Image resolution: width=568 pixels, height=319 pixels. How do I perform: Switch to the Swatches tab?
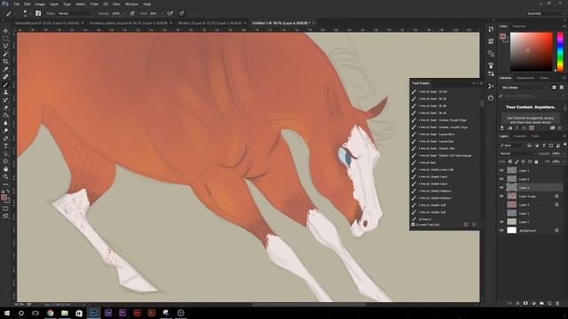tap(518, 26)
